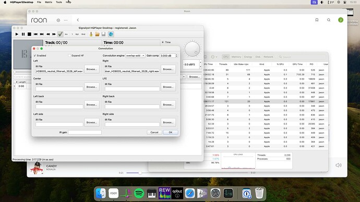Click the globe icon in HQPlayer toolbar
This screenshot has height=202, width=360.
(x=111, y=34)
